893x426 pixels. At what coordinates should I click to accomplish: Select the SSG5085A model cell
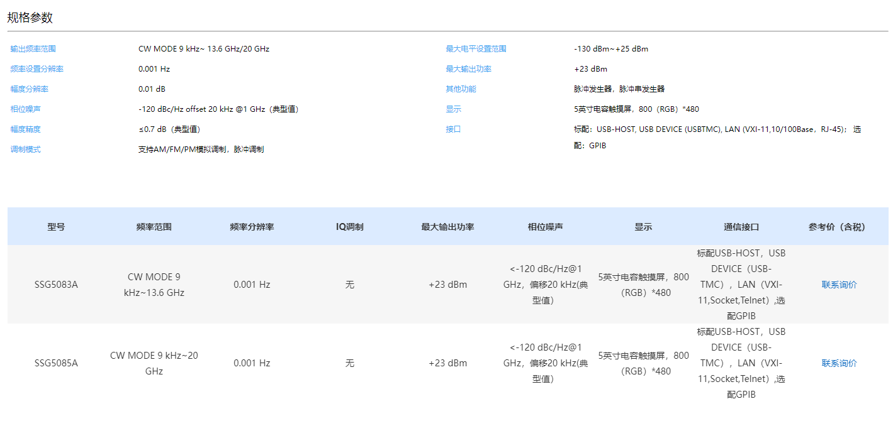tap(56, 363)
